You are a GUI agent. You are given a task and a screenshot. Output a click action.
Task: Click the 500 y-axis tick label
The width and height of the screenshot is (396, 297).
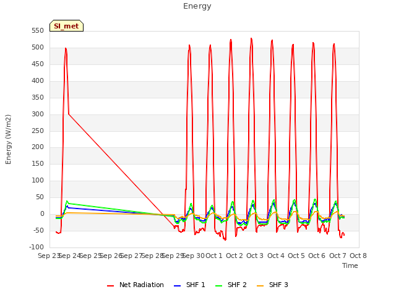pyautogui.click(x=38, y=48)
